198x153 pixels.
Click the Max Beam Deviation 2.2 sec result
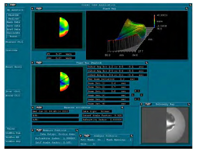[x=113, y=79]
